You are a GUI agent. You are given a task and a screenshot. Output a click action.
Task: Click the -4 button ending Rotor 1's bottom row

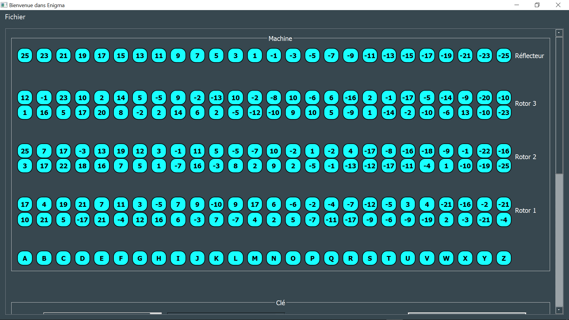[x=504, y=220]
